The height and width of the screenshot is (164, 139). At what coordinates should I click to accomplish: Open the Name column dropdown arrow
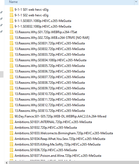coord(136,2)
